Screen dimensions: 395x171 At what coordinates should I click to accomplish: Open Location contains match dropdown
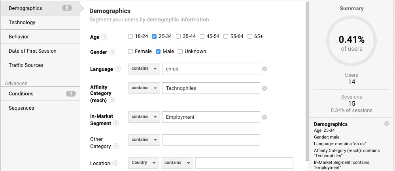pos(177,163)
